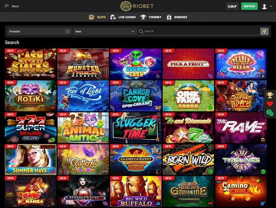Image resolution: width=276 pixels, height=208 pixels.
Task: Expand the account menu chevron
Action: pyautogui.click(x=271, y=6)
